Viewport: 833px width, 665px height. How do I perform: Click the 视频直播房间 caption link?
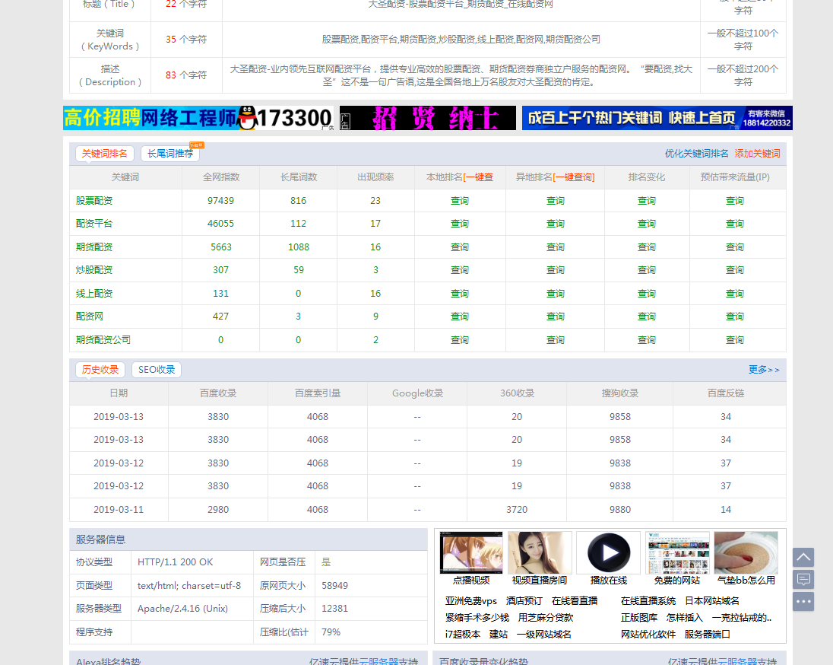(539, 581)
